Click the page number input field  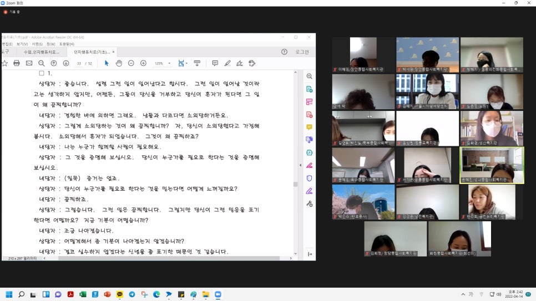tap(79, 63)
